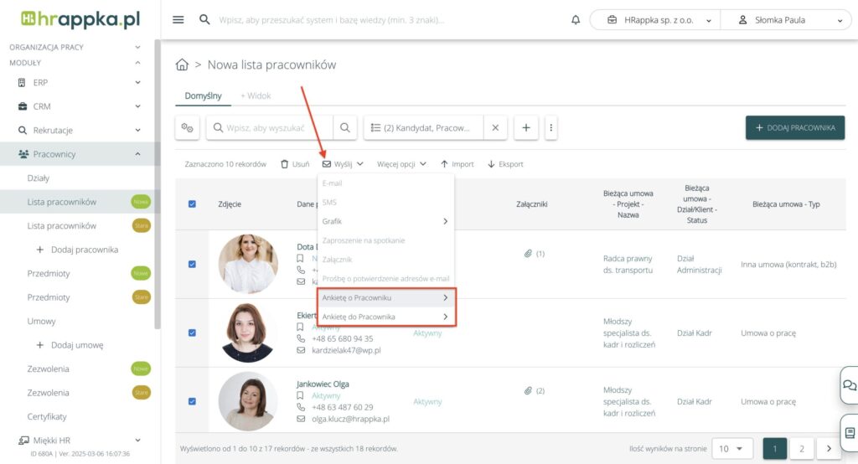Screen dimensions: 858x464
Task: Toggle the select-all checkbox in table header
Action: point(192,204)
